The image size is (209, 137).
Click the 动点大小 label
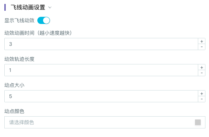pos(14,85)
